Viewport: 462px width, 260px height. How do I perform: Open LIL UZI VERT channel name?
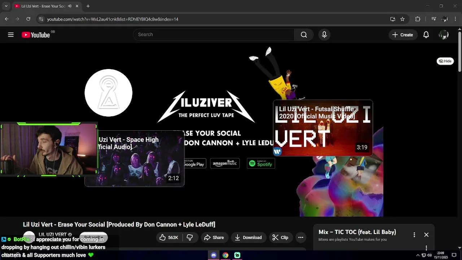pos(53,234)
